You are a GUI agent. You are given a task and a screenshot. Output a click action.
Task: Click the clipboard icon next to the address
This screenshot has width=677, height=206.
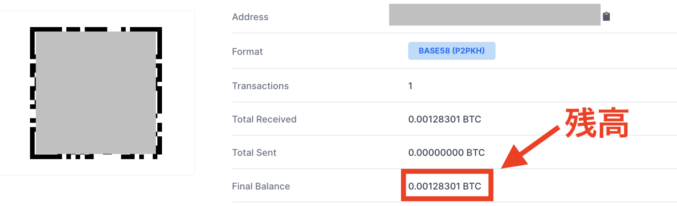[607, 16]
